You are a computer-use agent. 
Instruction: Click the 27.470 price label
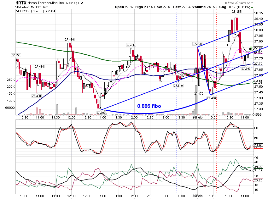click(199, 94)
